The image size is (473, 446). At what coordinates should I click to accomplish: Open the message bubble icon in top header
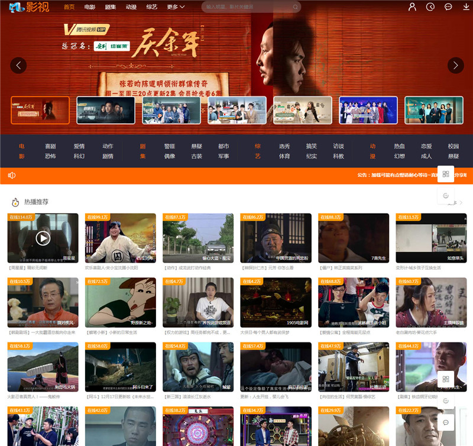point(448,7)
